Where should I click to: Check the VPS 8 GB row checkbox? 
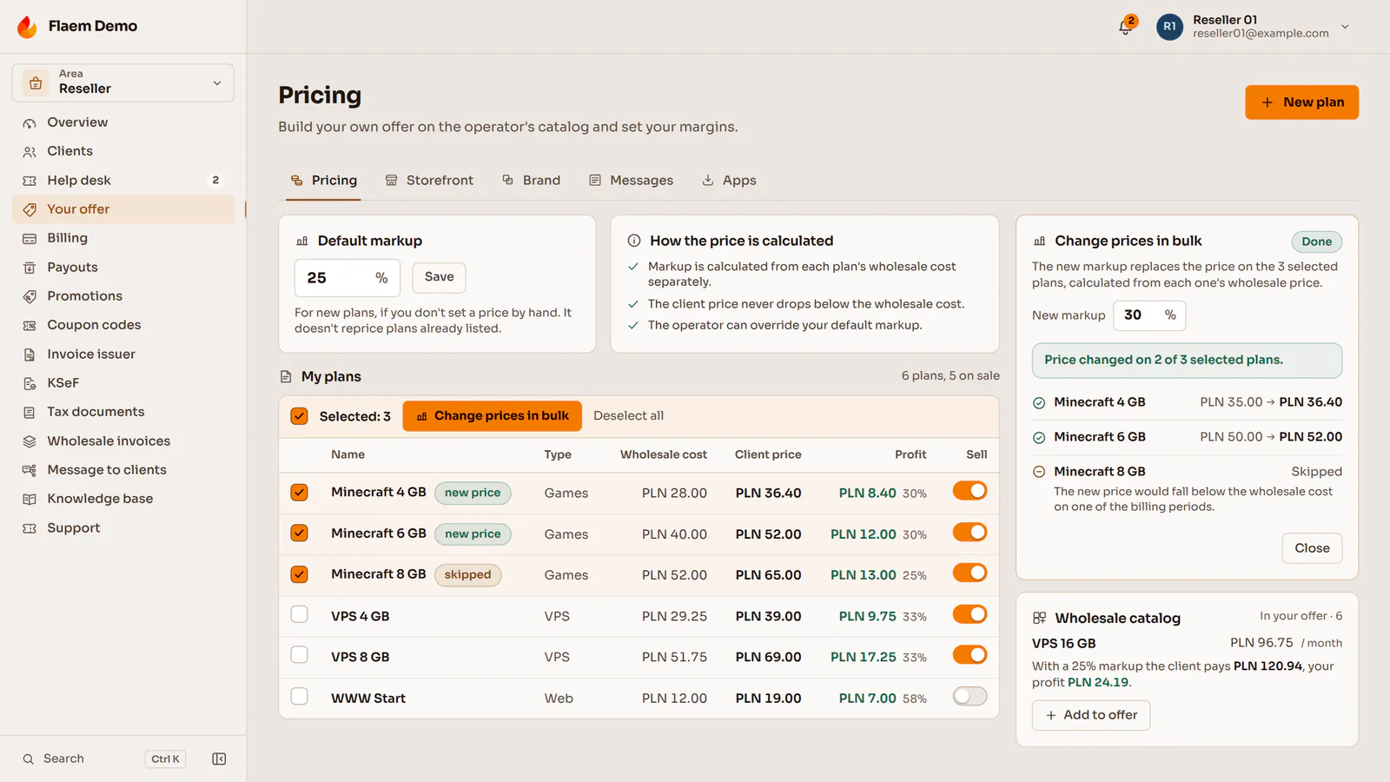point(299,655)
